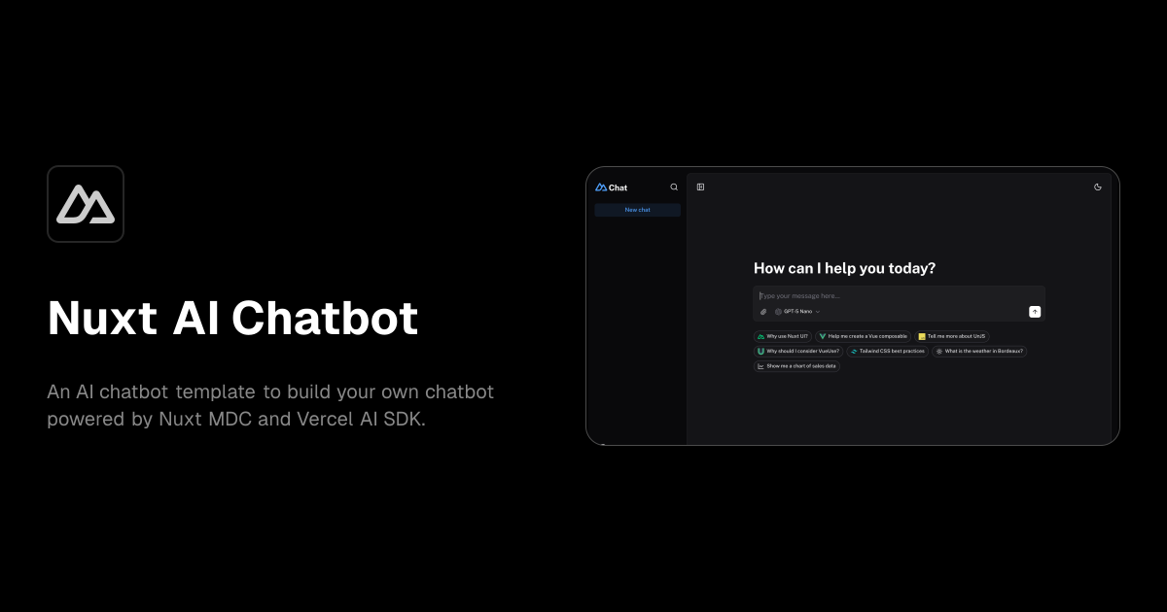Click the large Nuxt logo tile
The image size is (1167, 612).
point(86,204)
